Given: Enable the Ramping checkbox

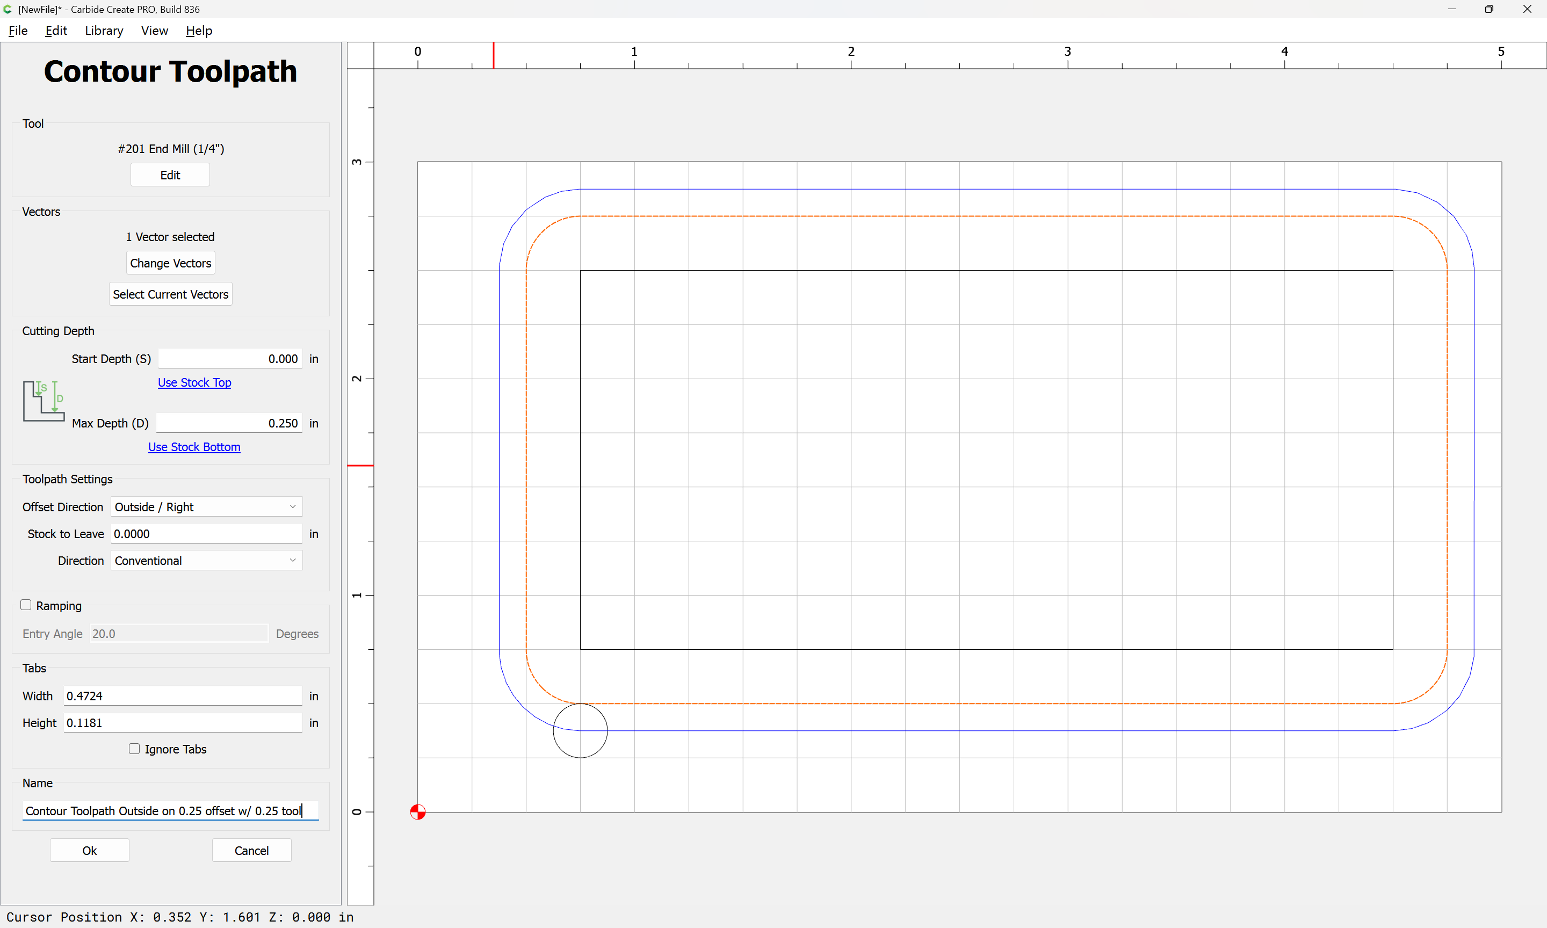Looking at the screenshot, I should pyautogui.click(x=26, y=605).
